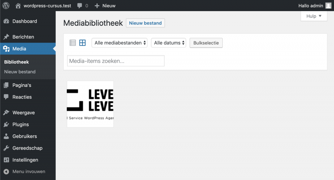Click the Gereedschap wrench icon

[7, 148]
